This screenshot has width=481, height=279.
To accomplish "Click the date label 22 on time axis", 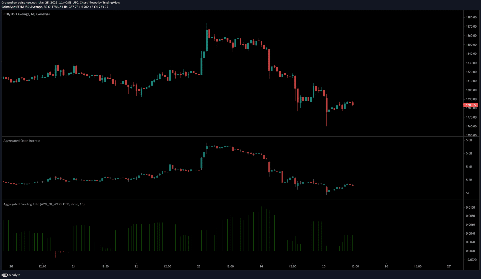I will click(x=136, y=266).
